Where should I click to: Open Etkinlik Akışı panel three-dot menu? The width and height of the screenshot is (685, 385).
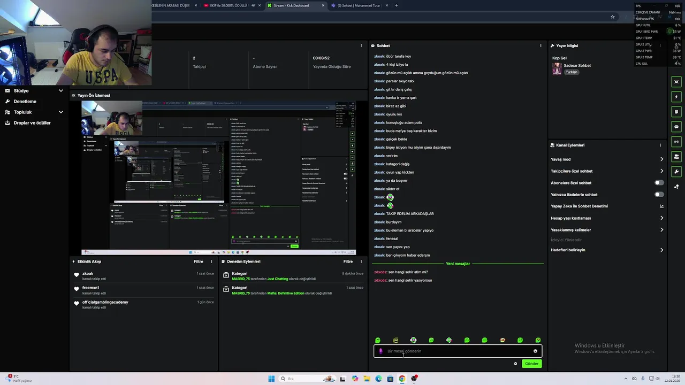[x=211, y=261]
